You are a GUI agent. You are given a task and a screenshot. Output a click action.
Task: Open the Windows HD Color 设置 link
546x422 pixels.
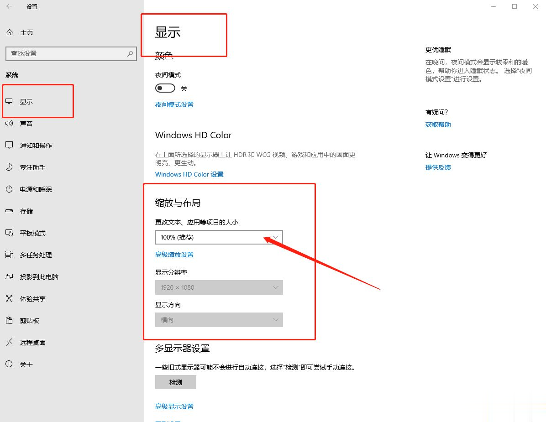[189, 174]
